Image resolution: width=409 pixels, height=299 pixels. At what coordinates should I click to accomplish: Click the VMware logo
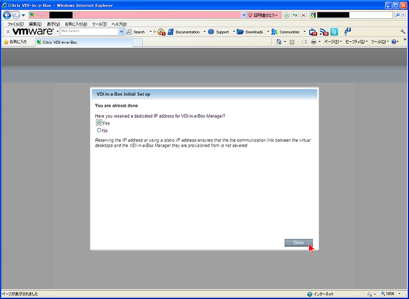click(33, 32)
